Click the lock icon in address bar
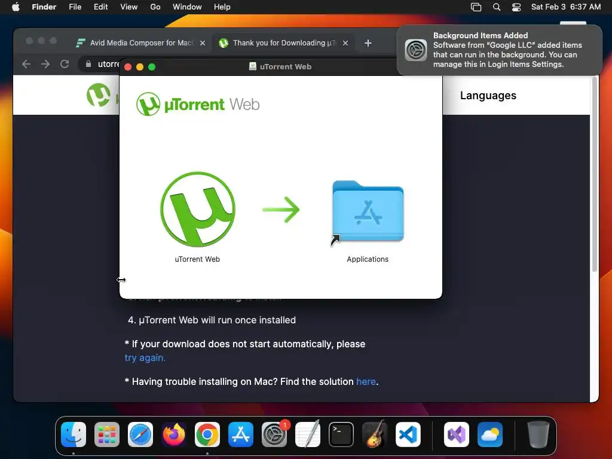The width and height of the screenshot is (612, 459). [88, 64]
